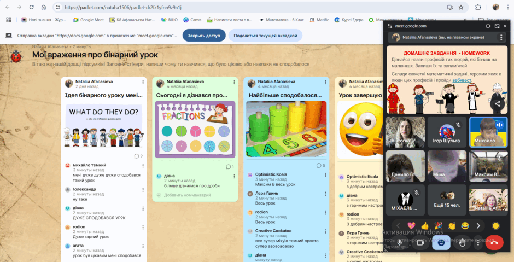Open options menu on Сьогодні я дізнався post
514x262 pixels.
click(234, 82)
